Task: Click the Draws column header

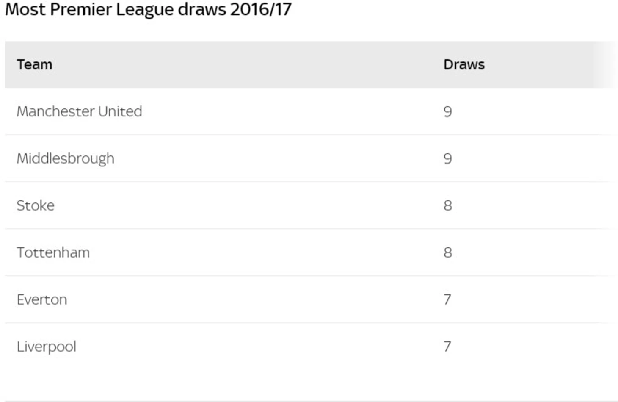Action: click(x=464, y=64)
